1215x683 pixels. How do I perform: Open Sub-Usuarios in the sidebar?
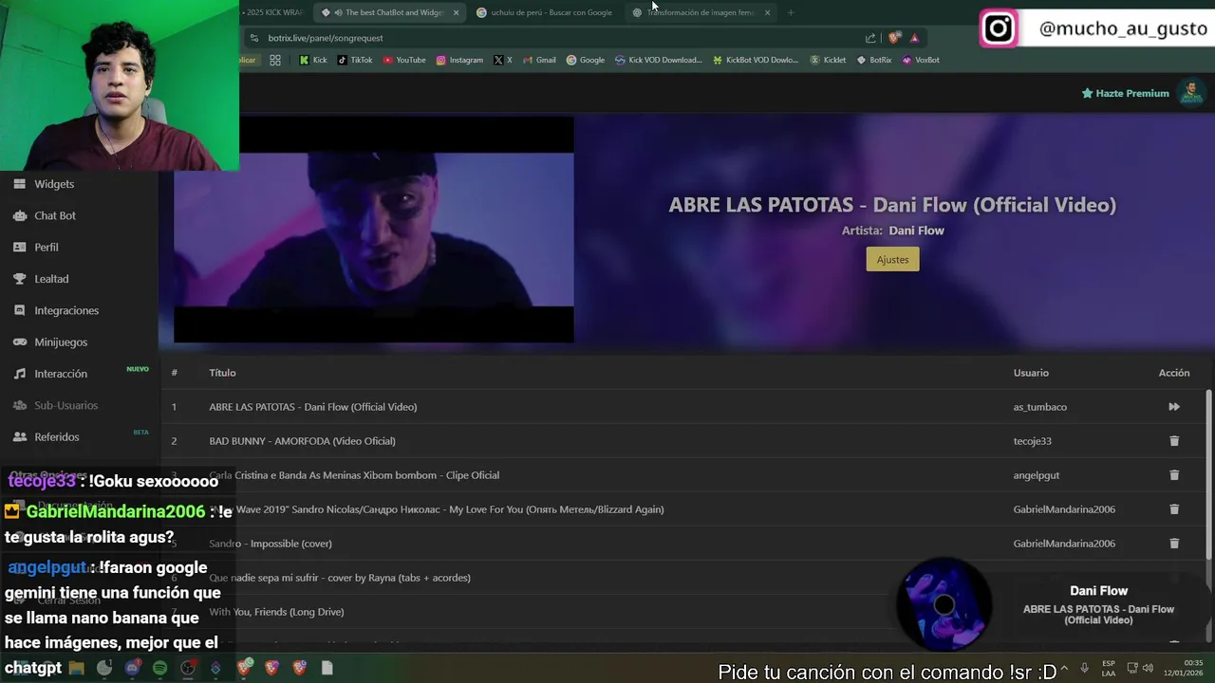pyautogui.click(x=66, y=405)
